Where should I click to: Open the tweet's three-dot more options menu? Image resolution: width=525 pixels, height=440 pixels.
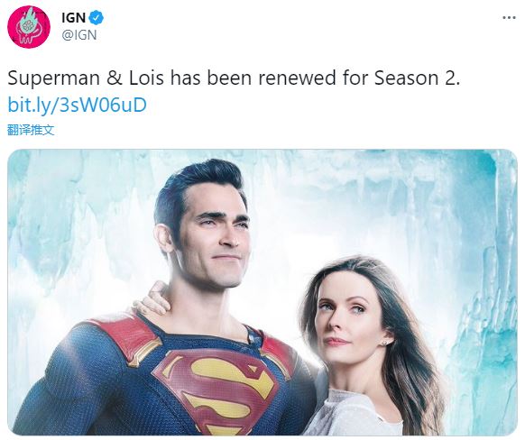point(509,17)
